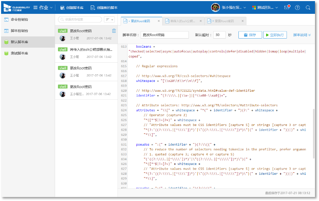Close the 更改Root密码 editor tab
This screenshot has width=319, height=201.
pyautogui.click(x=158, y=21)
